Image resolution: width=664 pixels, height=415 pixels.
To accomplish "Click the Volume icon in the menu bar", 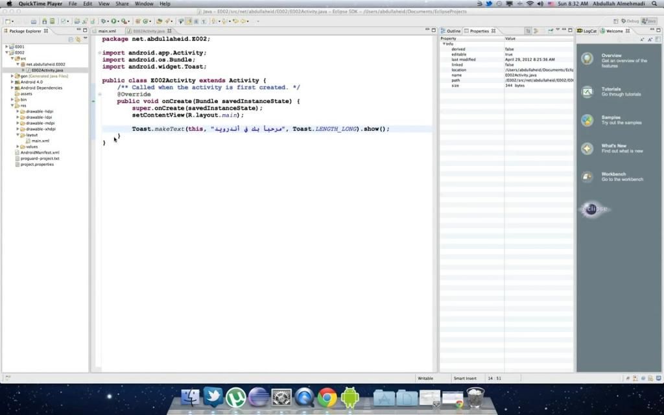I will [x=540, y=4].
